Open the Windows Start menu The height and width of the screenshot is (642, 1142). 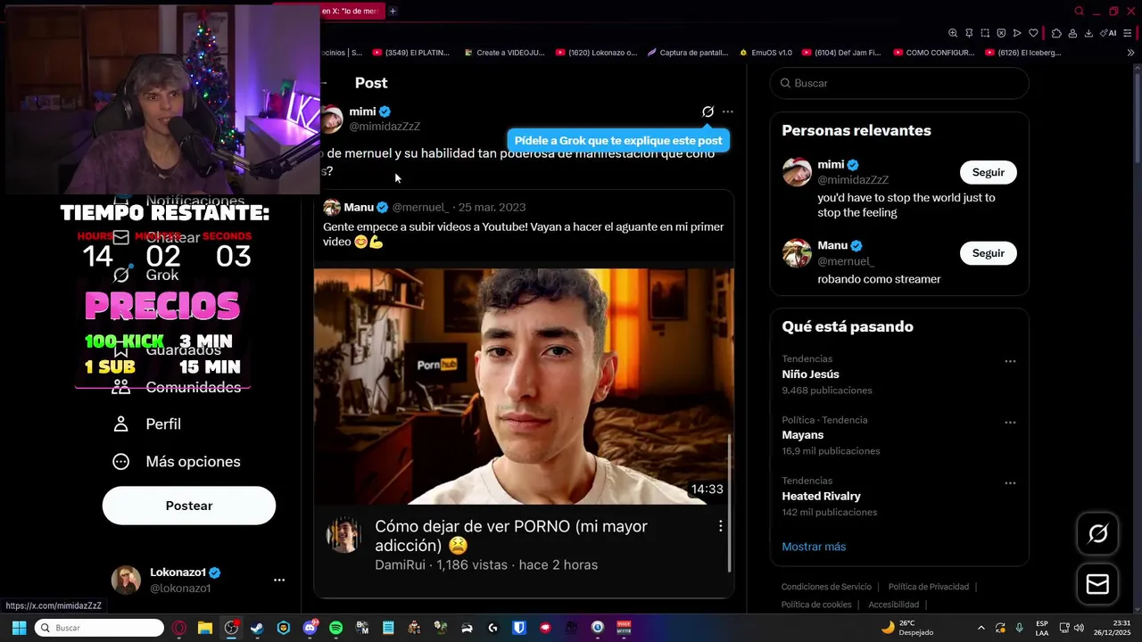18,628
